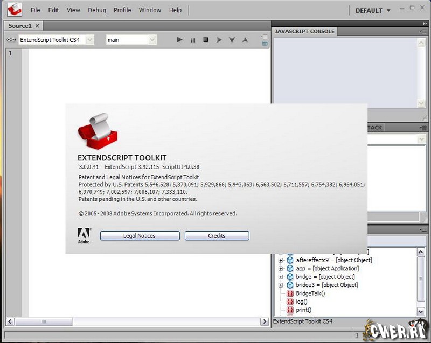Click editor horizontal scrollbar right arrow

265,321
